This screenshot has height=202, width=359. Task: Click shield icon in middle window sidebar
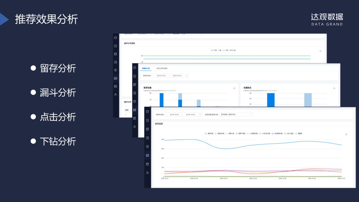tap(135, 101)
